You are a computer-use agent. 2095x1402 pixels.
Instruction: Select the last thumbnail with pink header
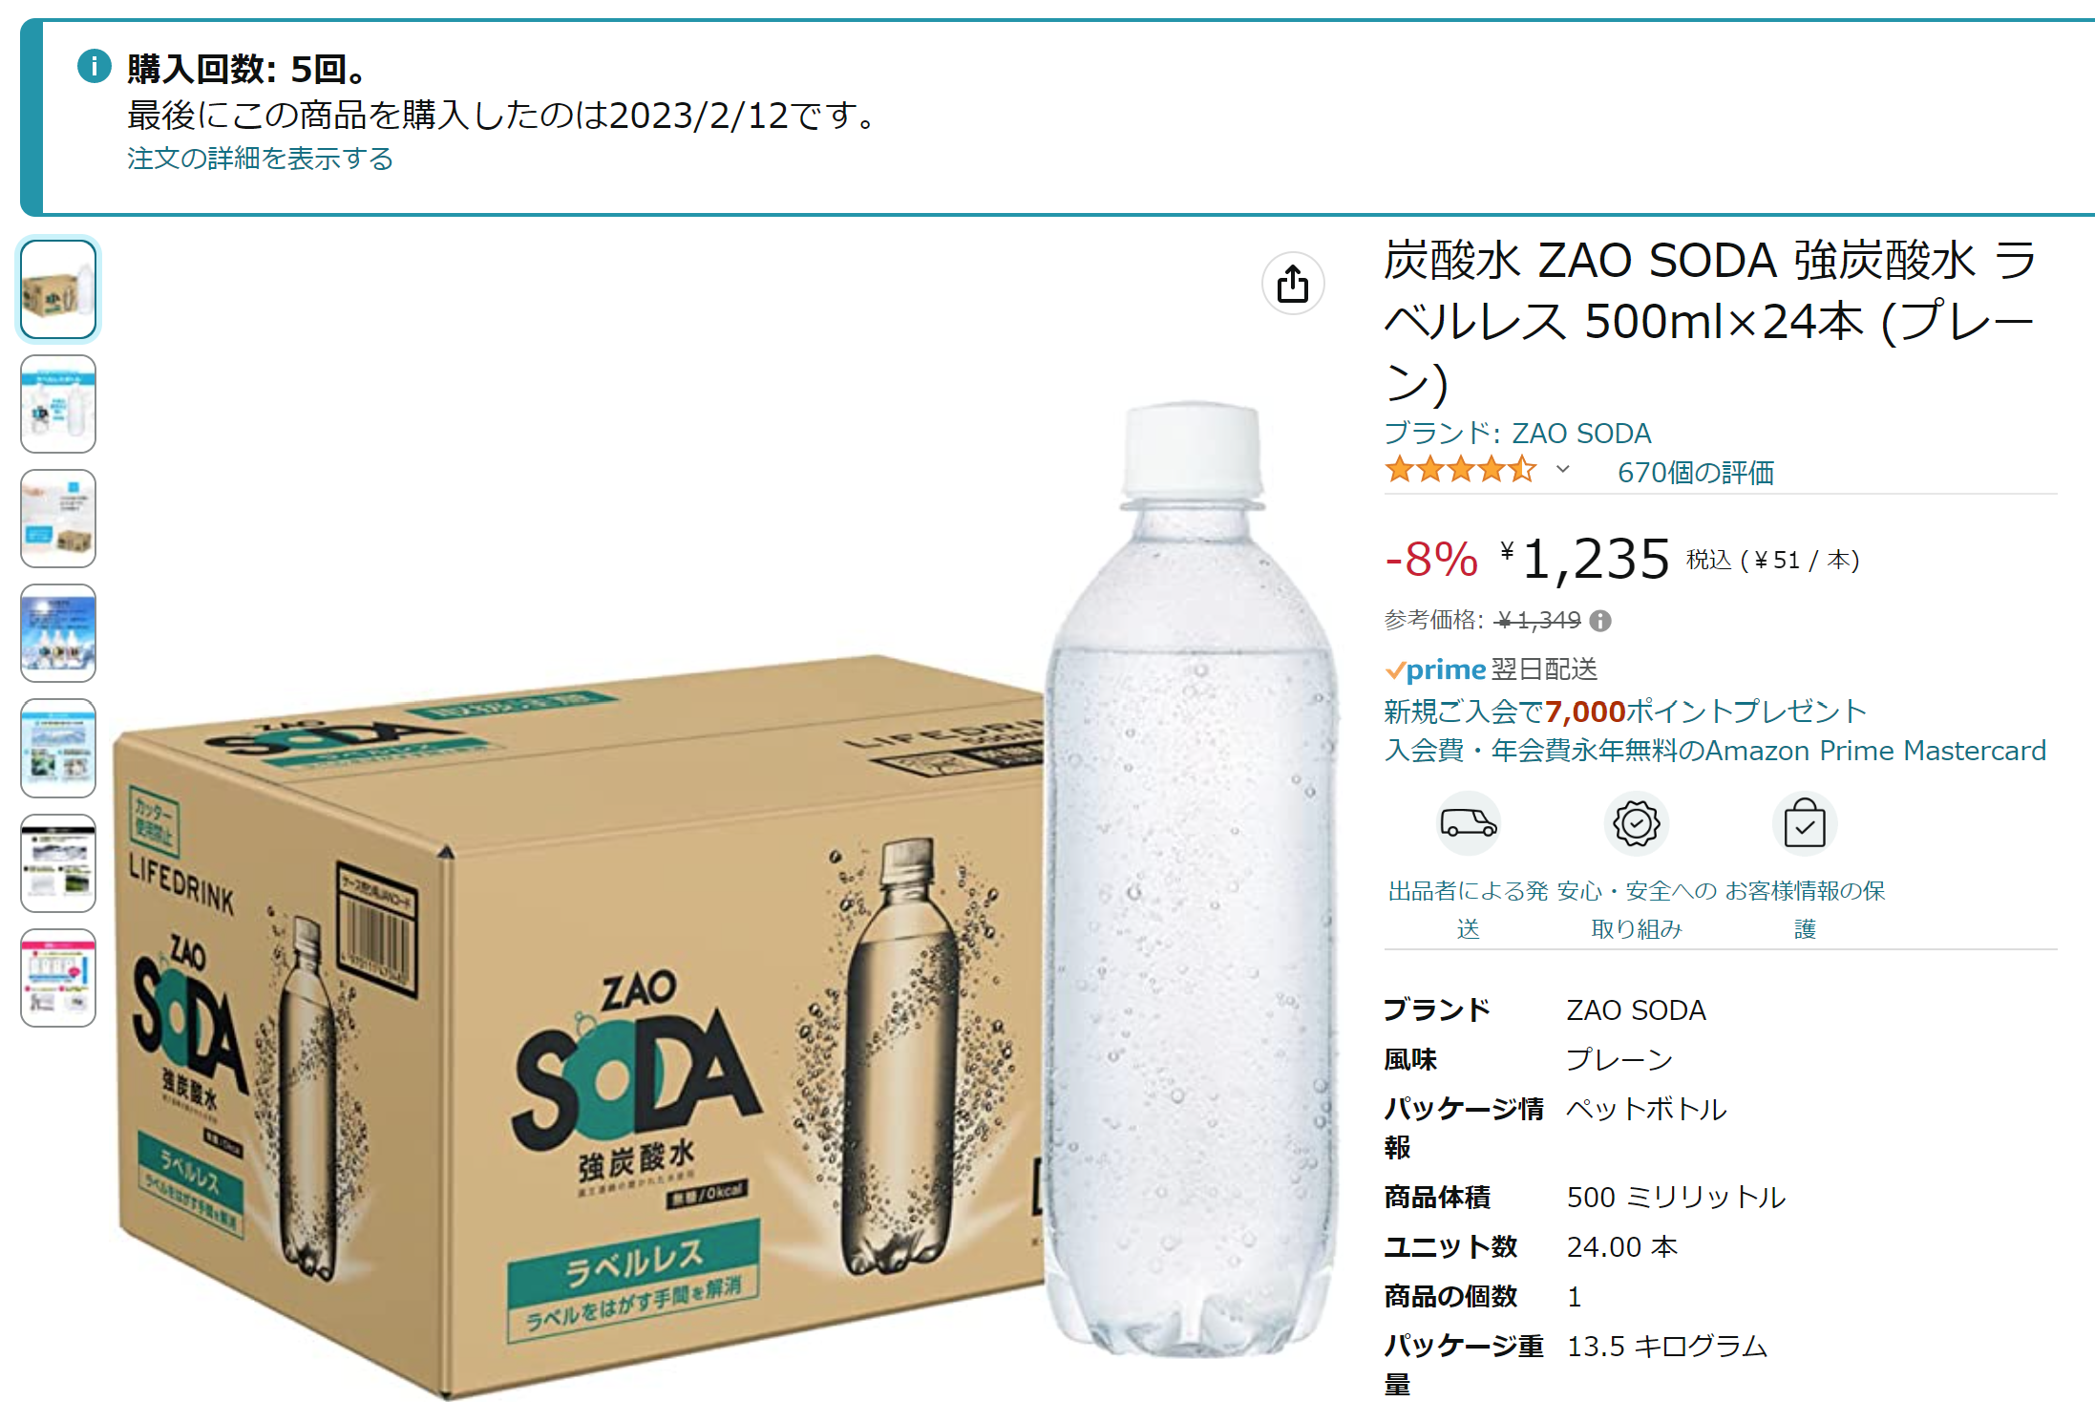point(58,978)
